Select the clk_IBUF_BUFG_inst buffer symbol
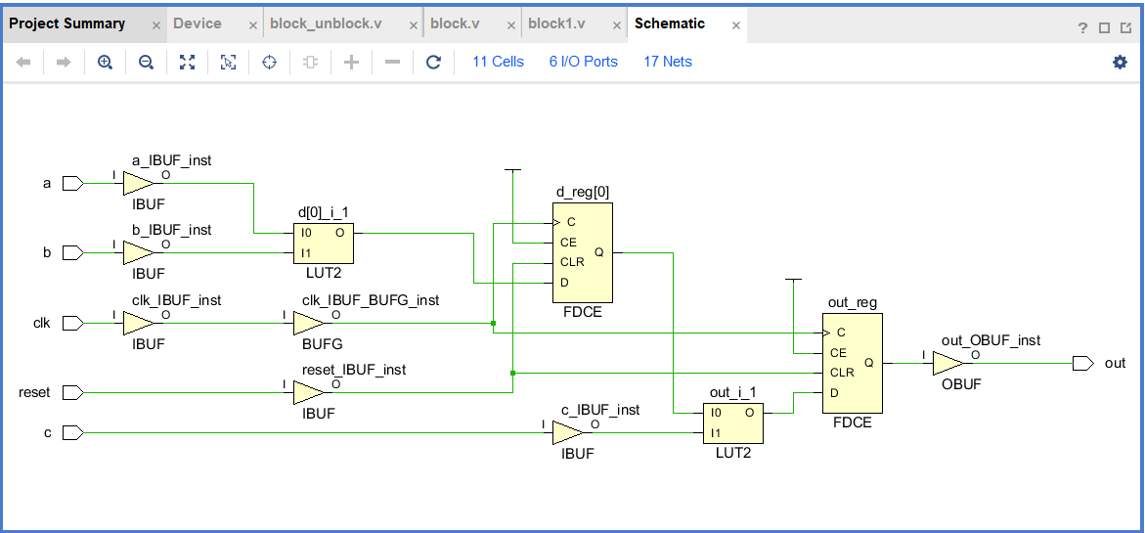1145x533 pixels. 307,323
